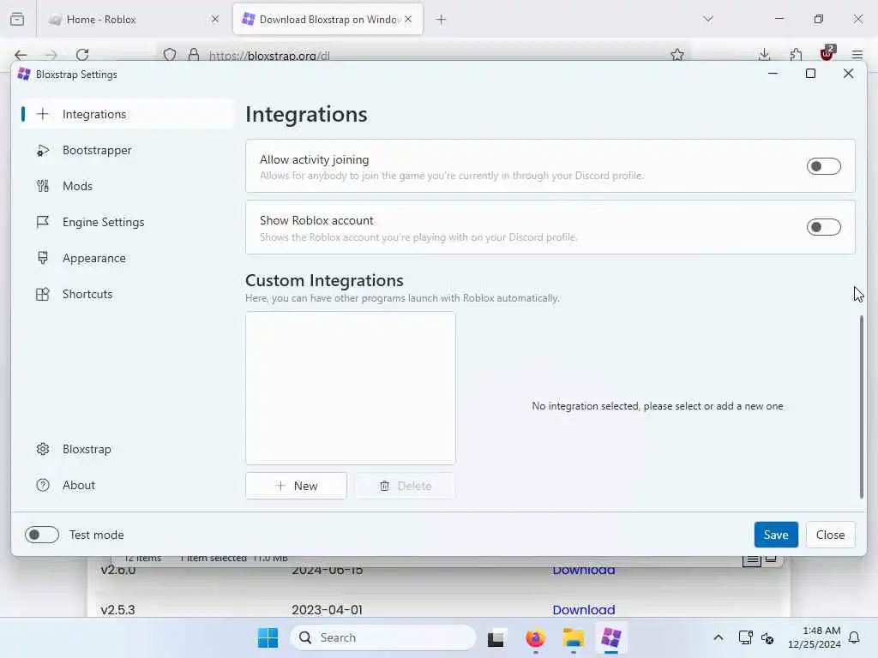This screenshot has height=658, width=878.
Task: Click the Integrations plus icon
Action: click(43, 114)
